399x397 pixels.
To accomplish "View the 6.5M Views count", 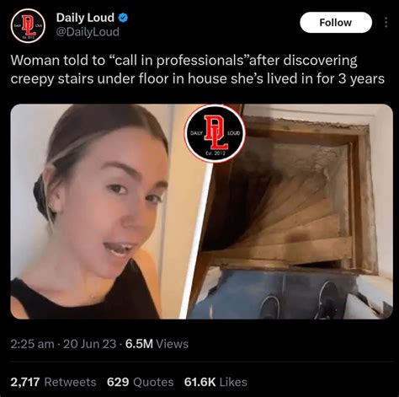I will [x=157, y=344].
